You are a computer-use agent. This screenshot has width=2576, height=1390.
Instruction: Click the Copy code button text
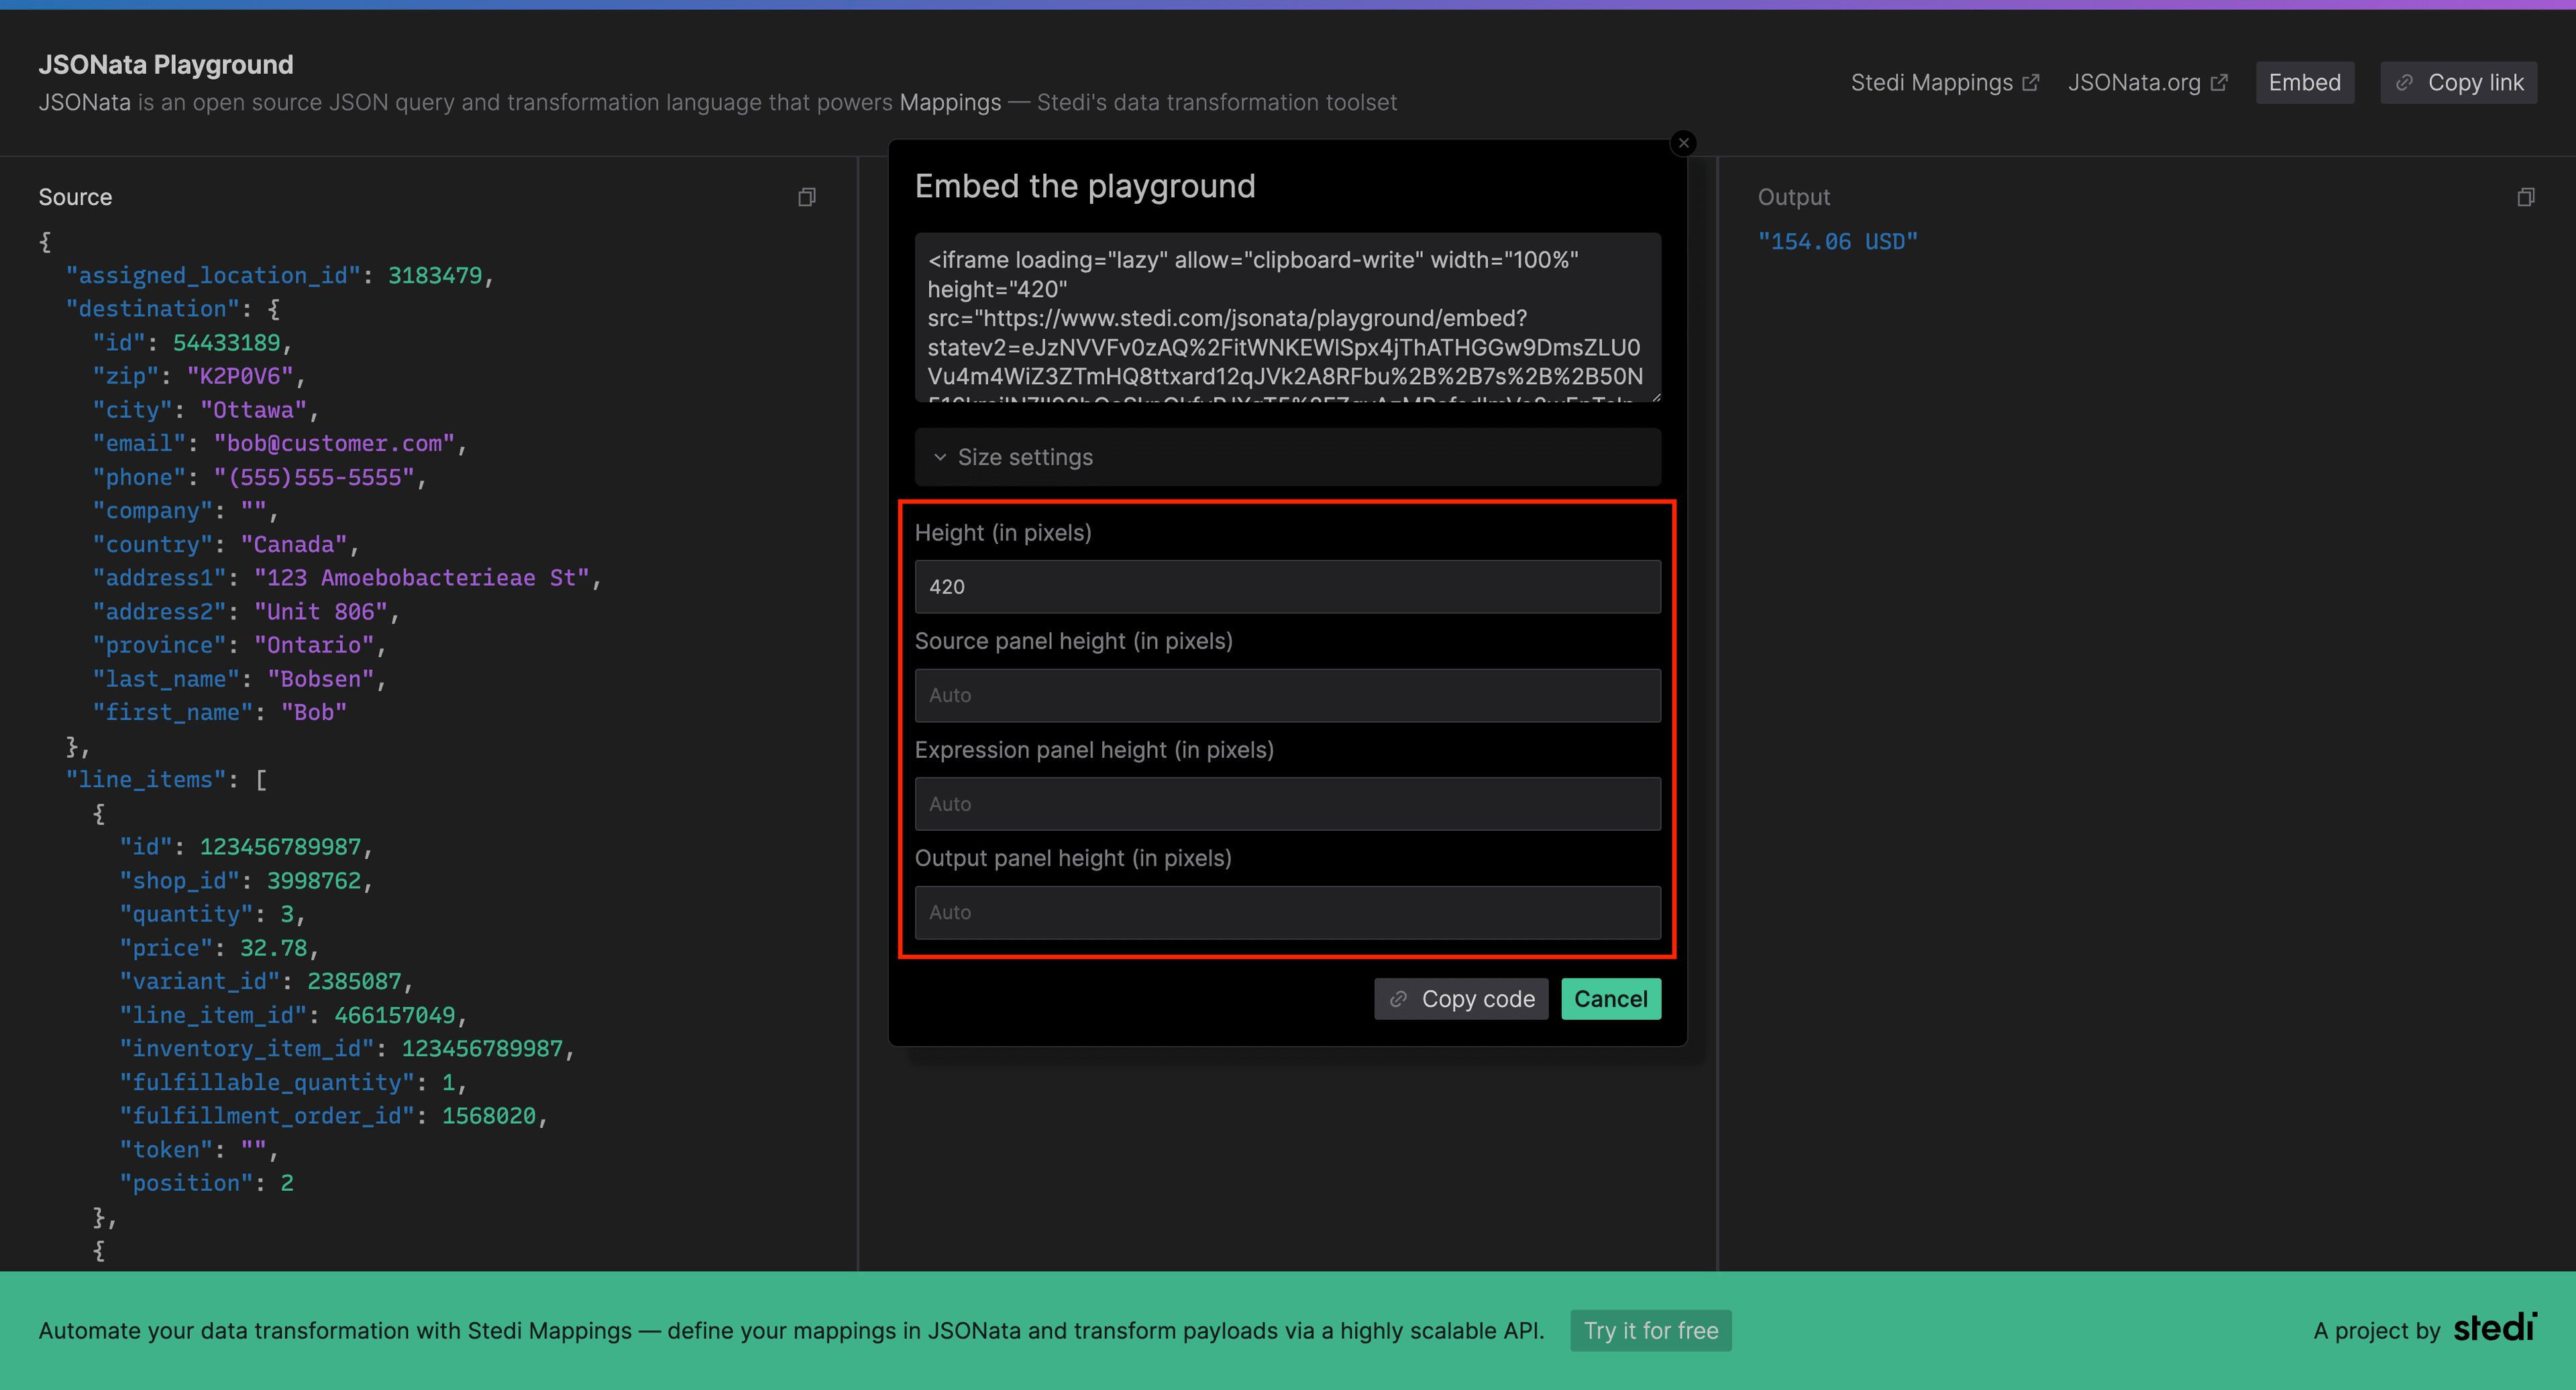point(1477,998)
